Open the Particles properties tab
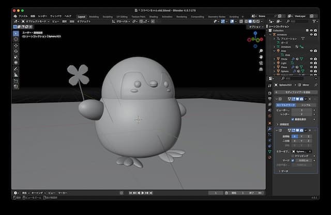 [x=270, y=134]
